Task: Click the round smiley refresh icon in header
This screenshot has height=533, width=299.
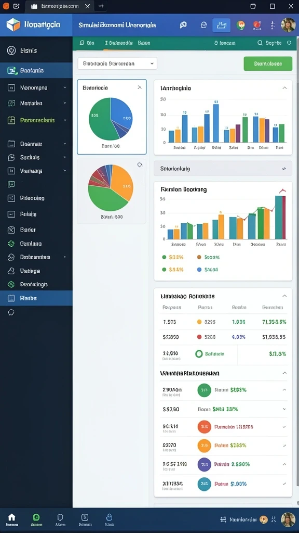Action: click(203, 25)
